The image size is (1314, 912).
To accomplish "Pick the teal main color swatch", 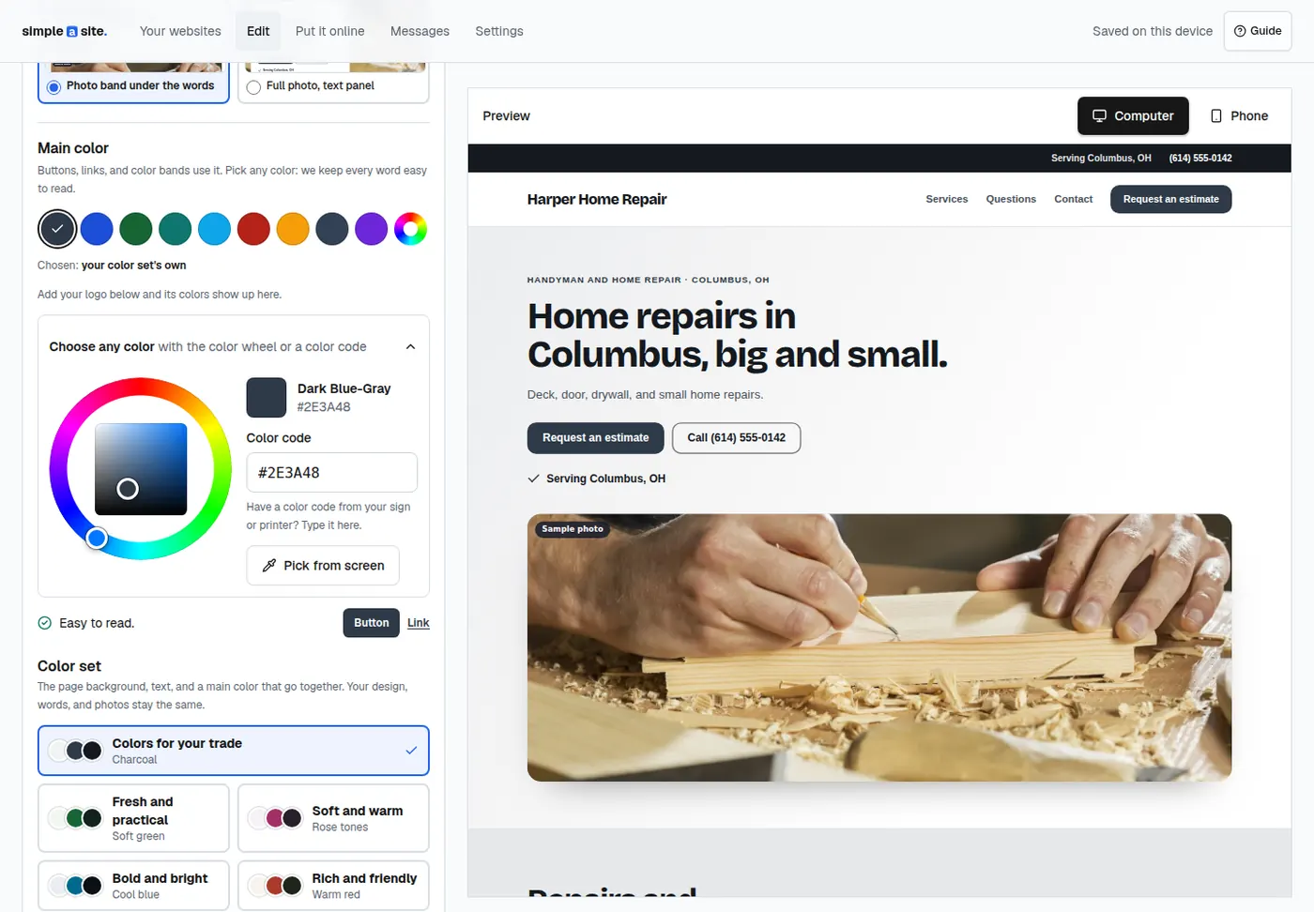I will point(176,229).
